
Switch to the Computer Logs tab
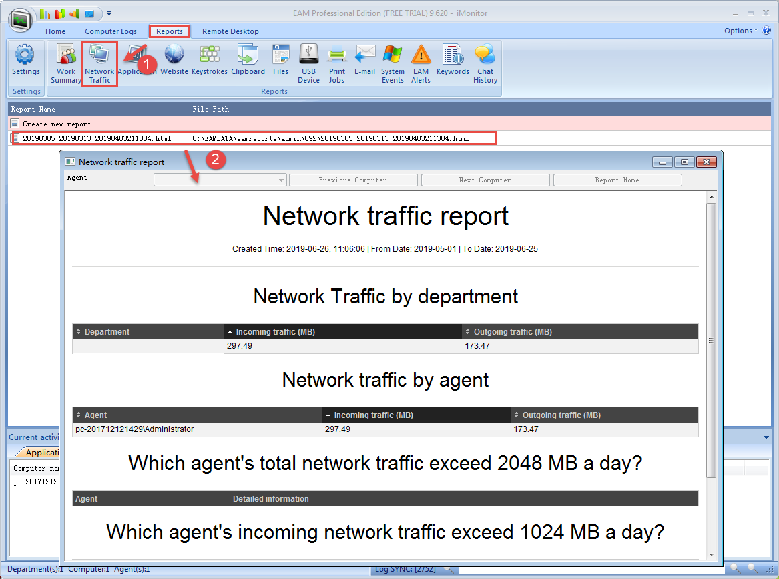pos(111,31)
